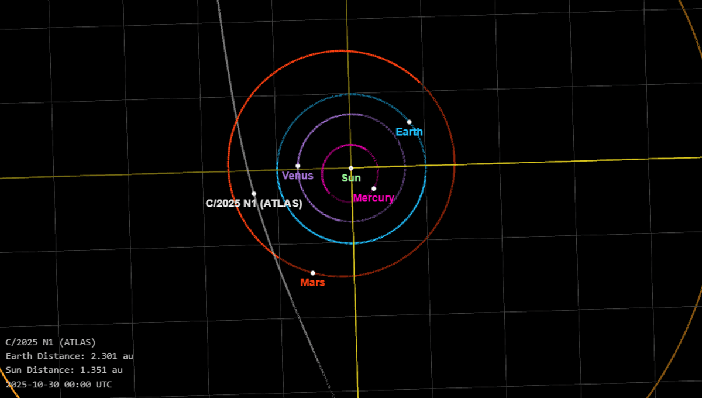Select the C/2025 N1 comet position dot
702x398 pixels.
[254, 194]
